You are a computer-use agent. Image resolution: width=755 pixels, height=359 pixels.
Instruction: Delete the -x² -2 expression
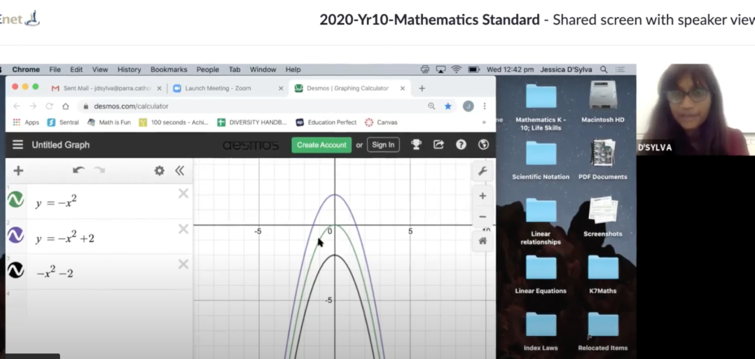[183, 265]
